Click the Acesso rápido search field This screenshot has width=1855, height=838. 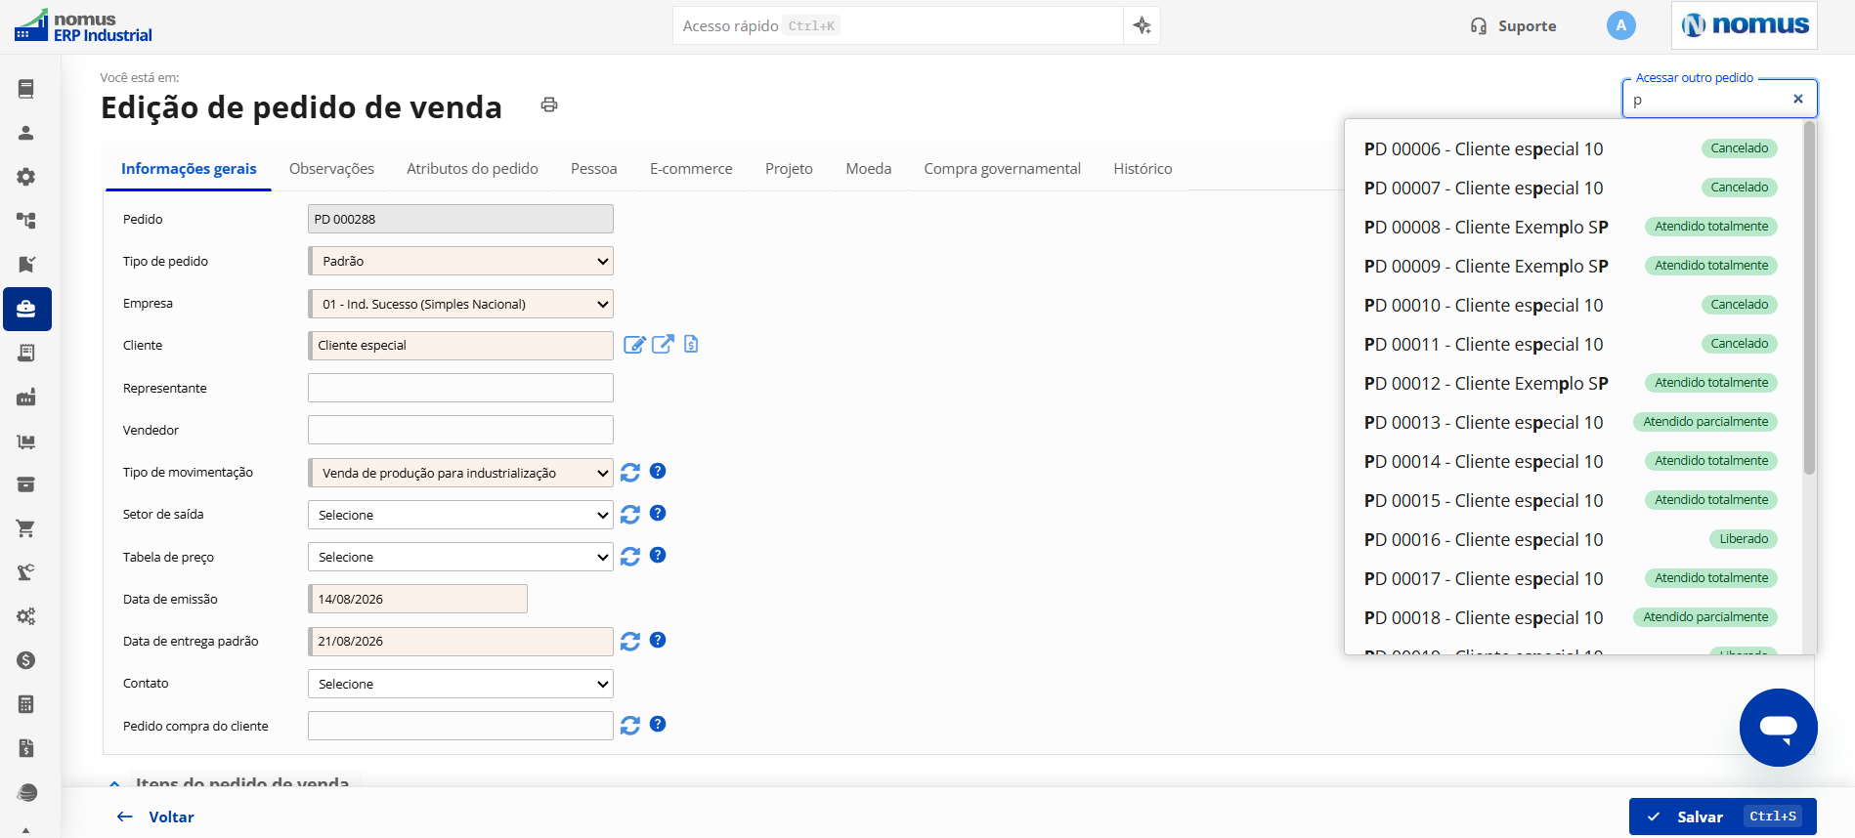coord(897,25)
